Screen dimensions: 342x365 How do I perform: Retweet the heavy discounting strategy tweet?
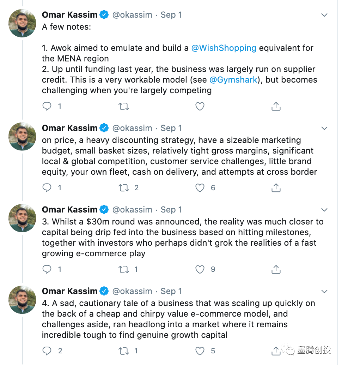pos(124,188)
